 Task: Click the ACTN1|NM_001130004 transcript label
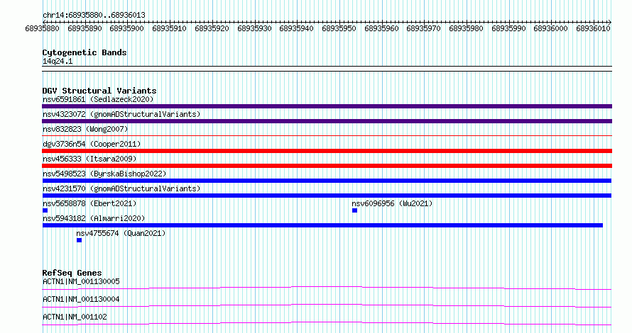point(81,299)
